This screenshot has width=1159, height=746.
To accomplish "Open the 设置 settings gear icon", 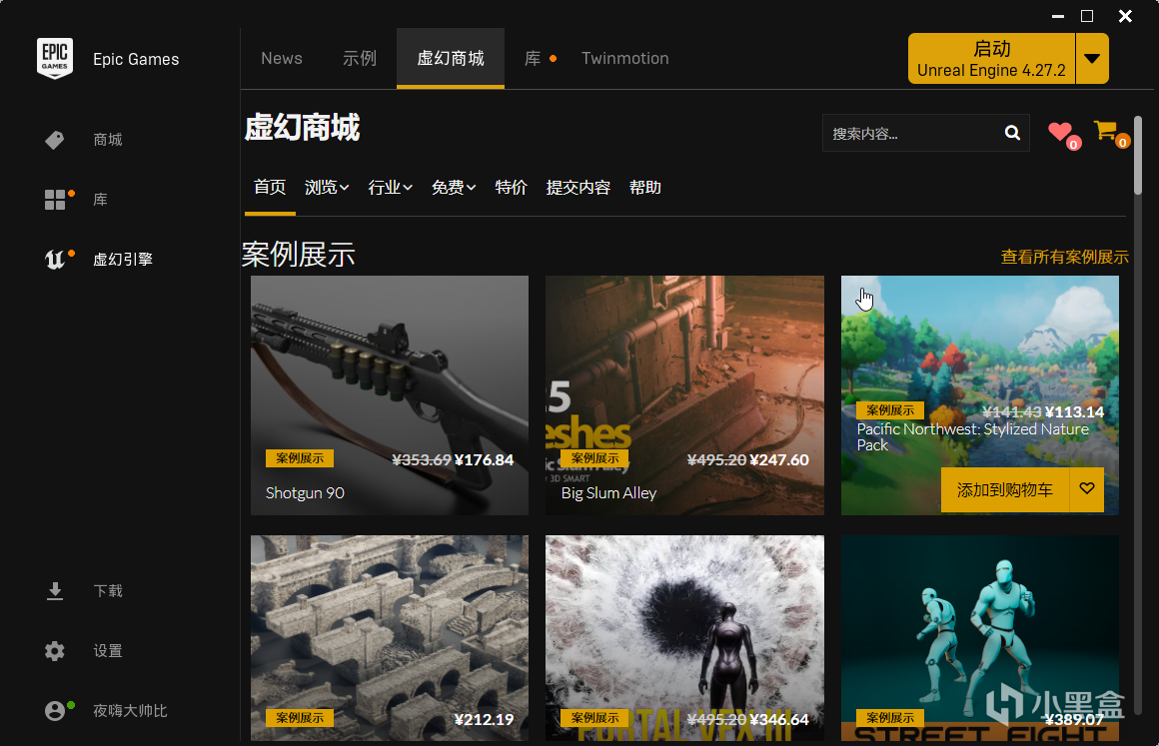I will coord(55,651).
